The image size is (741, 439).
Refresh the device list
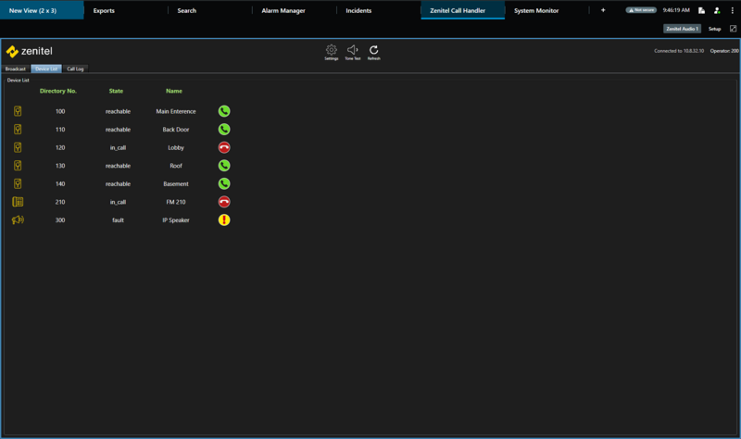pyautogui.click(x=373, y=52)
